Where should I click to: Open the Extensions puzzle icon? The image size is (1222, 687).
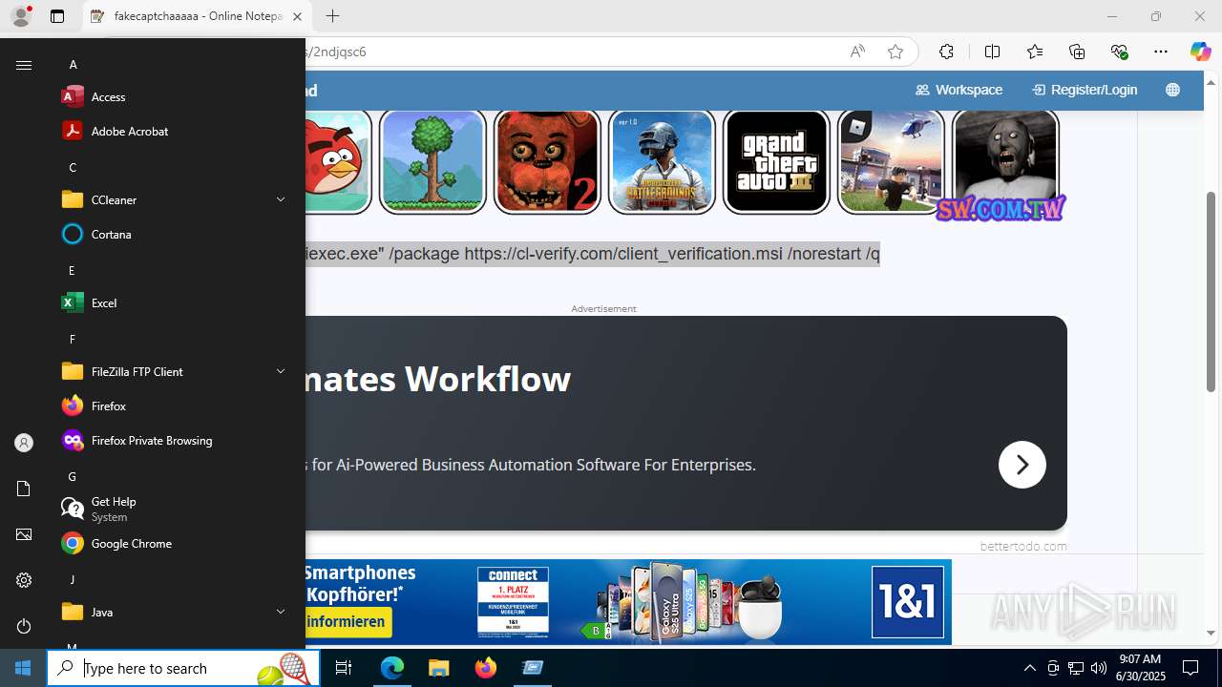(946, 52)
